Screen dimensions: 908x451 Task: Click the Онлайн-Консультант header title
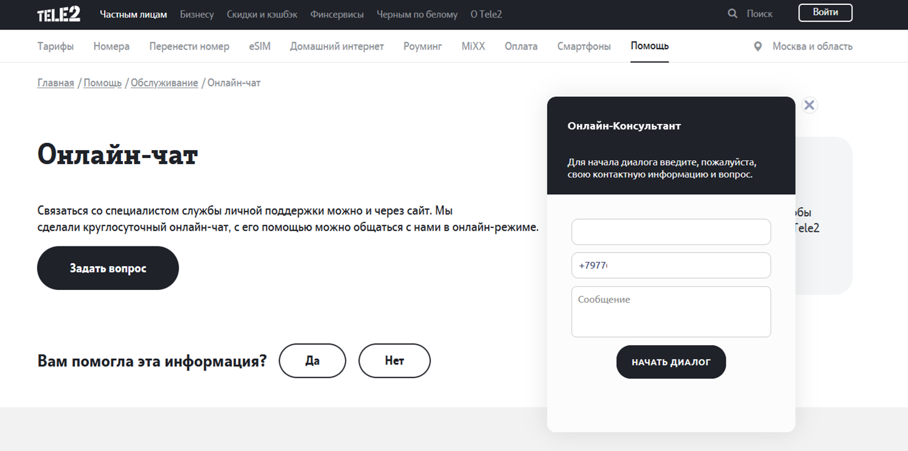[624, 126]
